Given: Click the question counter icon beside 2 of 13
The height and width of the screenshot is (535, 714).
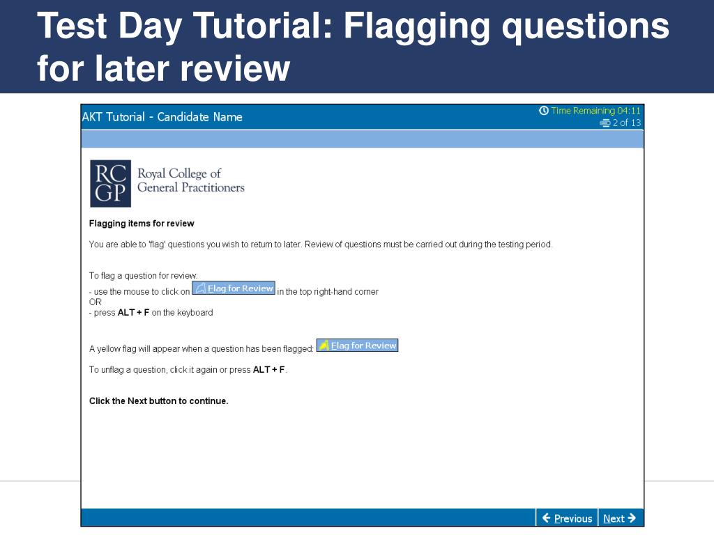Looking at the screenshot, I should tap(605, 123).
